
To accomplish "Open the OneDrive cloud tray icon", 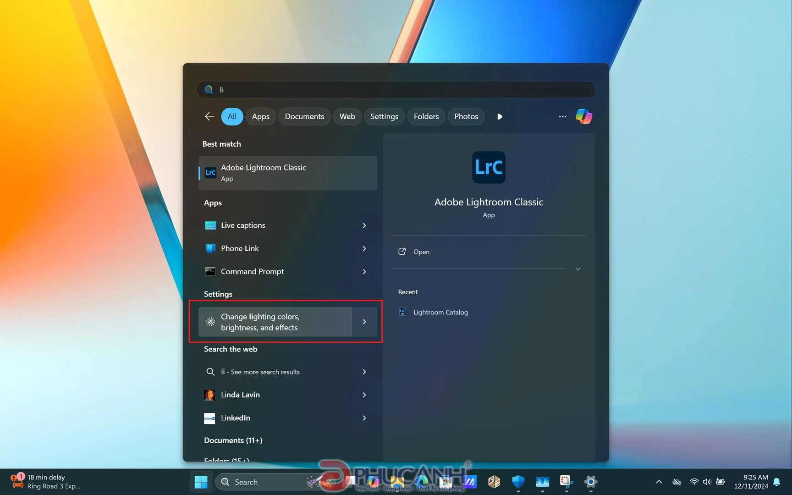I will click(676, 482).
